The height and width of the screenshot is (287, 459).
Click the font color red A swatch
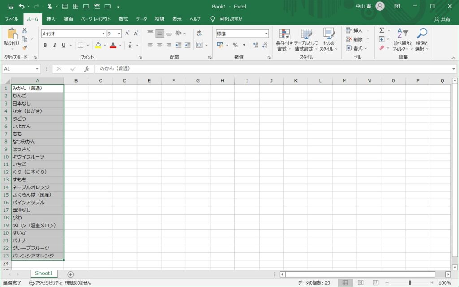pyautogui.click(x=113, y=45)
